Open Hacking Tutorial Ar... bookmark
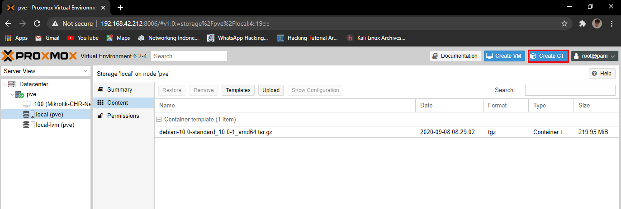Image resolution: width=621 pixels, height=209 pixels. click(307, 38)
